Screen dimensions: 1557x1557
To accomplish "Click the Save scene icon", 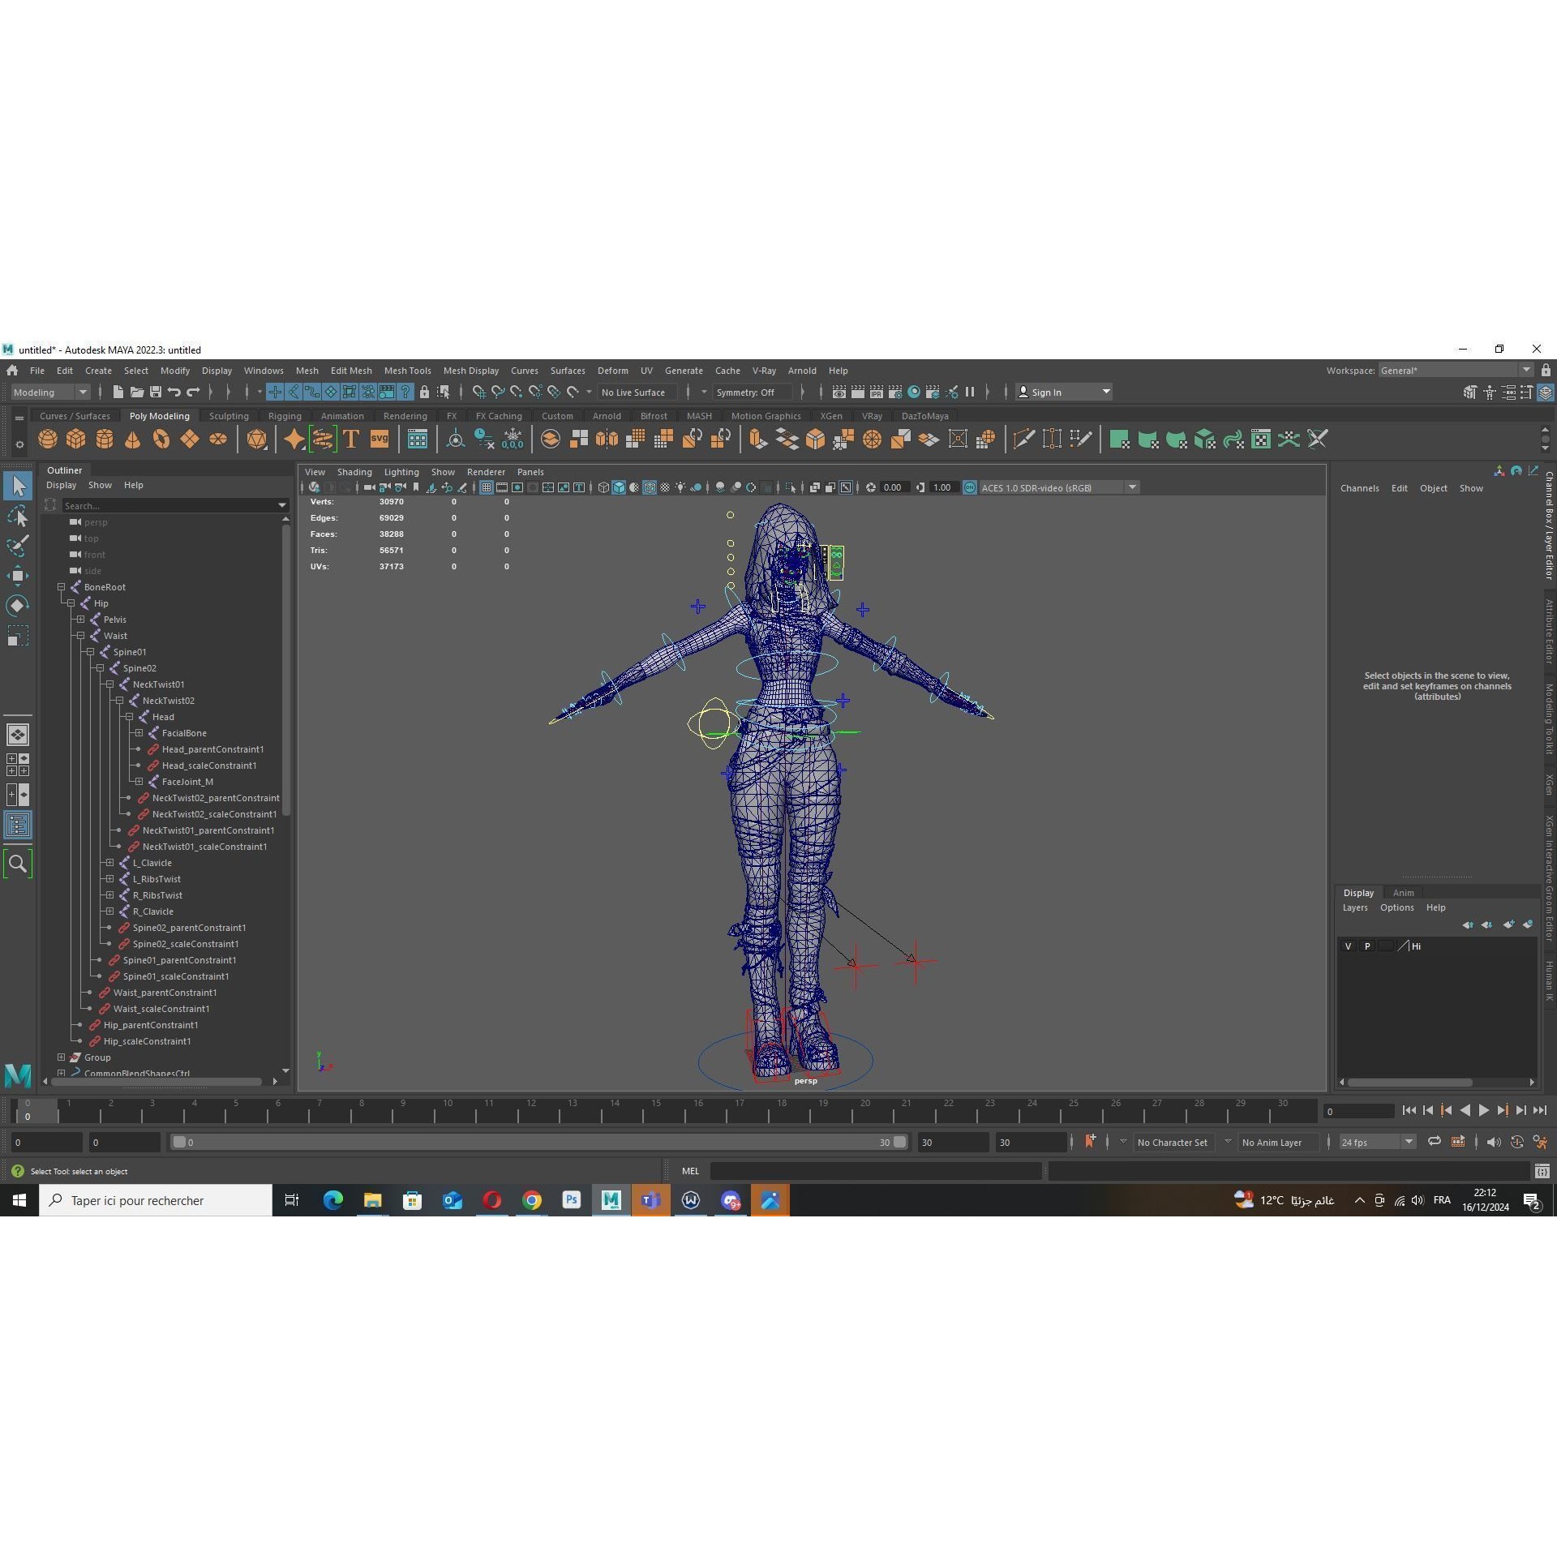I will [156, 392].
